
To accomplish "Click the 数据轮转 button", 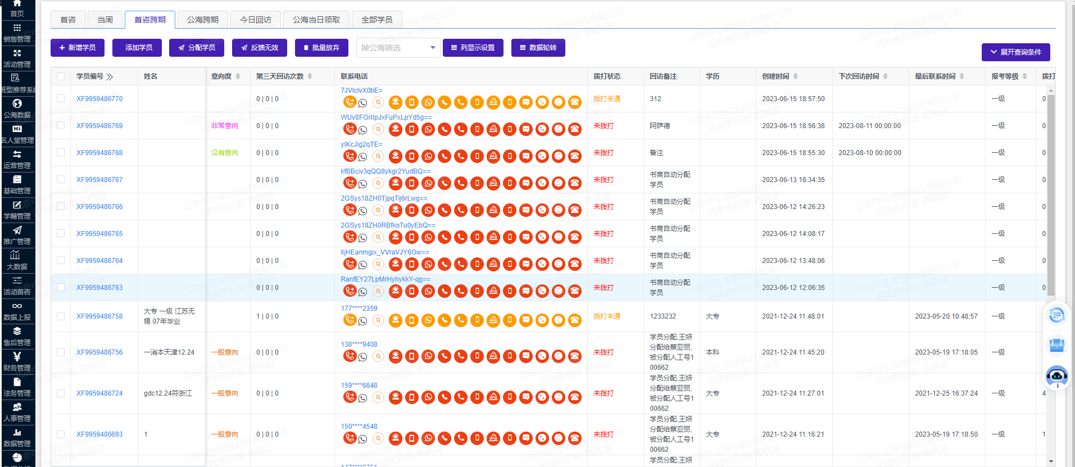I will 538,48.
